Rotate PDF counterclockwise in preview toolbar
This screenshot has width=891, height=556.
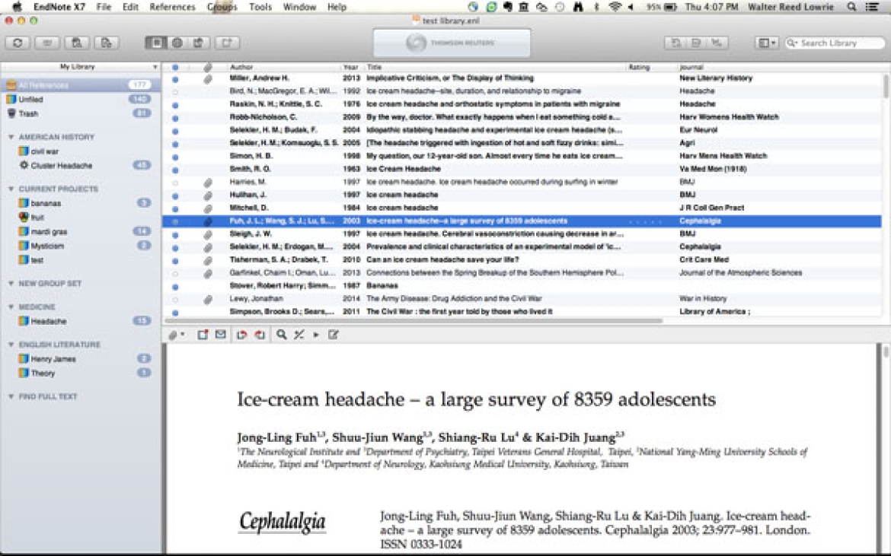[241, 335]
